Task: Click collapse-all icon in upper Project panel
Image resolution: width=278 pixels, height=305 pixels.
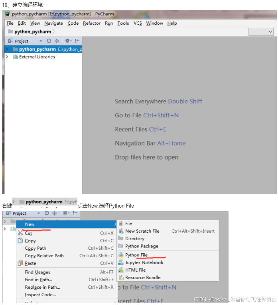Action: click(57, 41)
